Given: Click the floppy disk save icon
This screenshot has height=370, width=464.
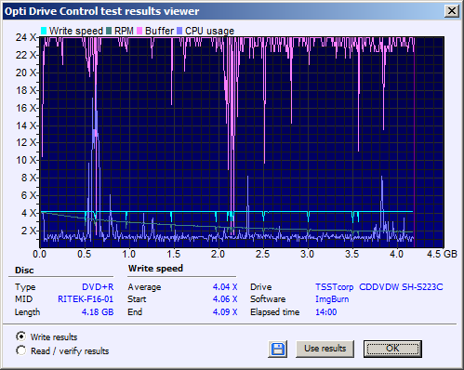Looking at the screenshot, I should point(278,349).
